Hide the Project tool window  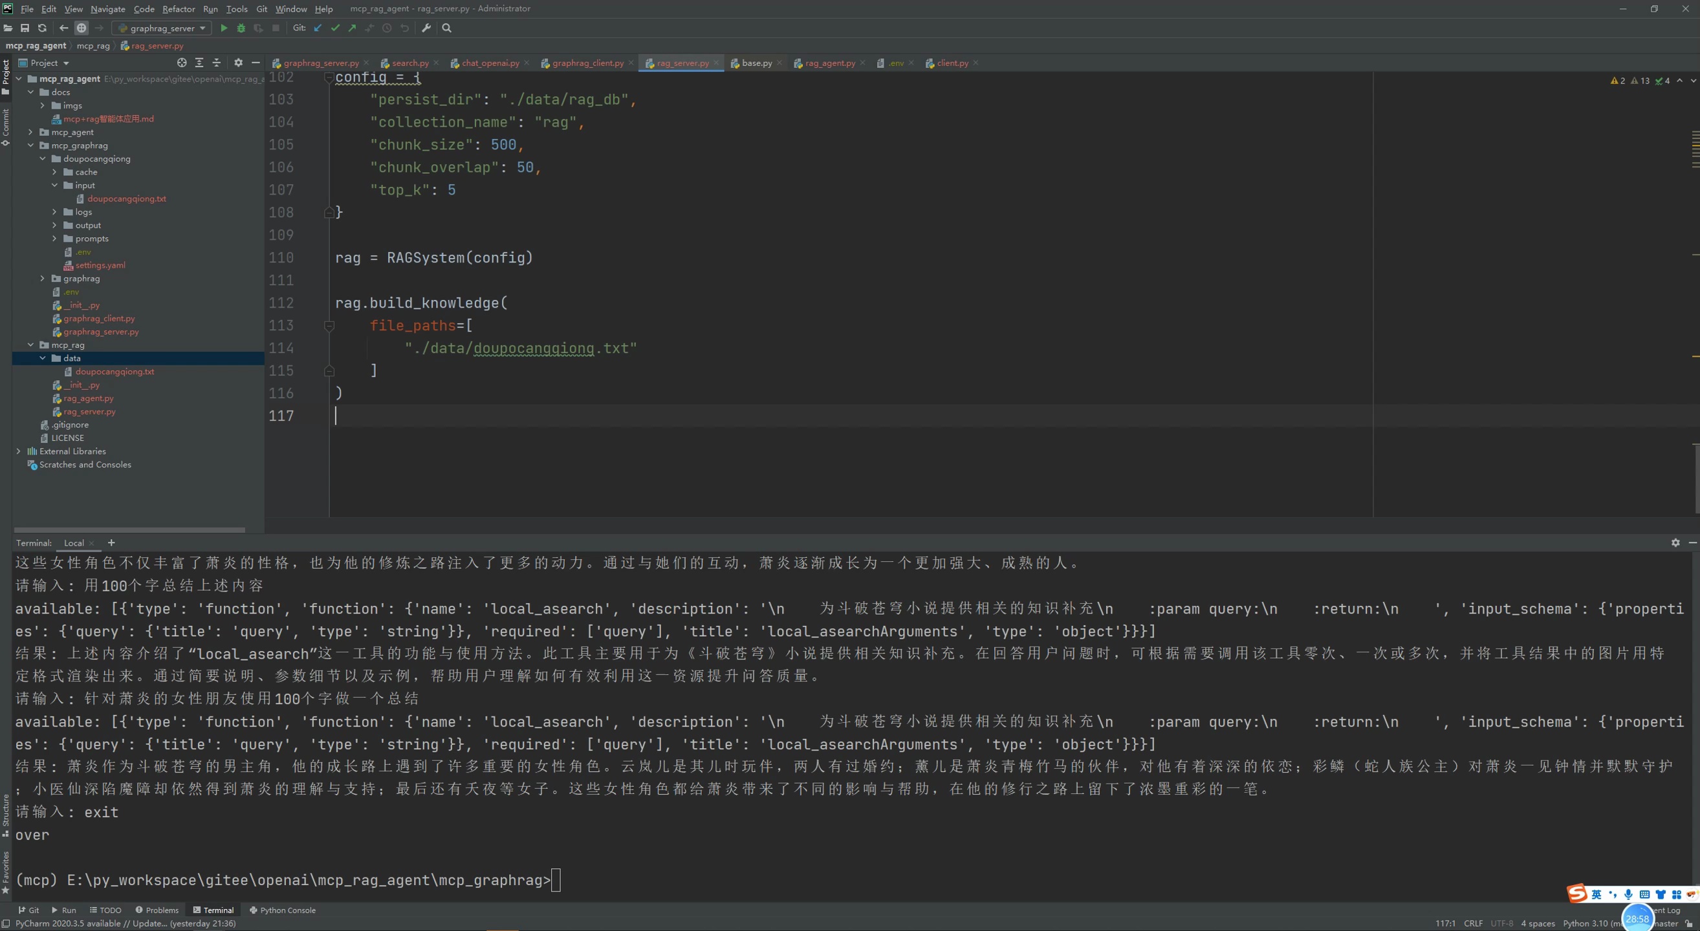(257, 63)
